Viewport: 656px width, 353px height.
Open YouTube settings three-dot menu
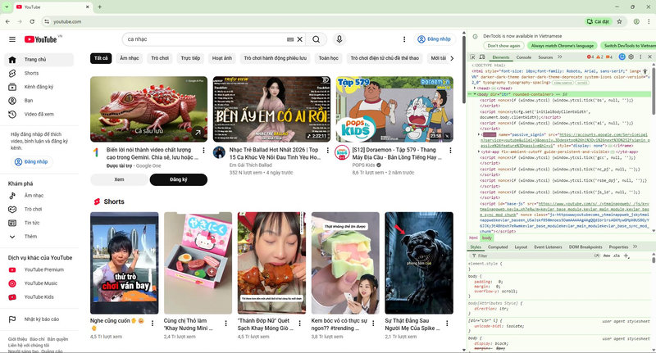click(x=404, y=39)
